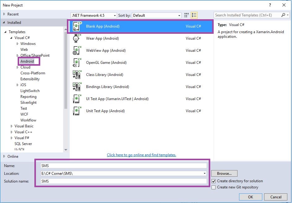Expand the iOS tree node arrow

pyautogui.click(x=18, y=85)
